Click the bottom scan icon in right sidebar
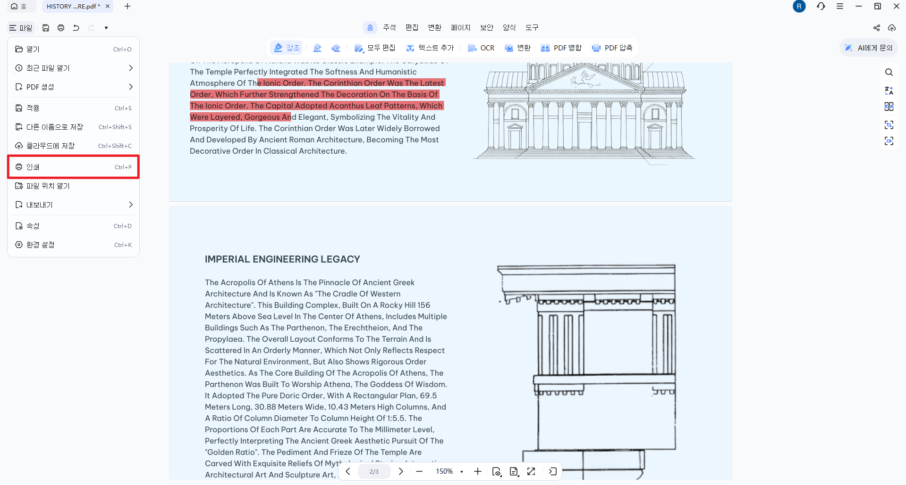The width and height of the screenshot is (906, 485). pos(889,141)
